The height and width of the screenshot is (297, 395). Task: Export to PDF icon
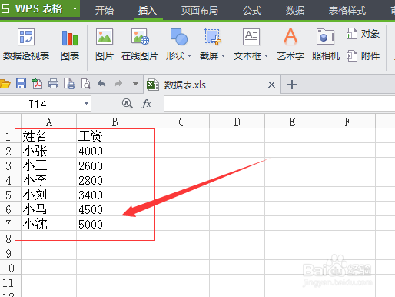37,84
